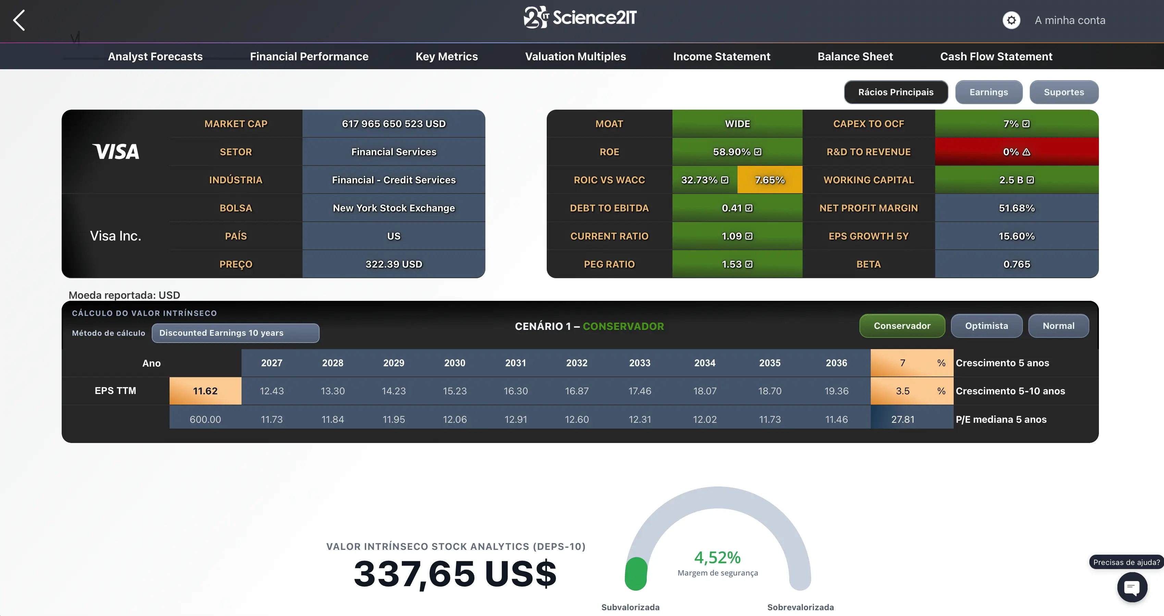Click the Net Profit Margin value 51.68%

point(1016,208)
